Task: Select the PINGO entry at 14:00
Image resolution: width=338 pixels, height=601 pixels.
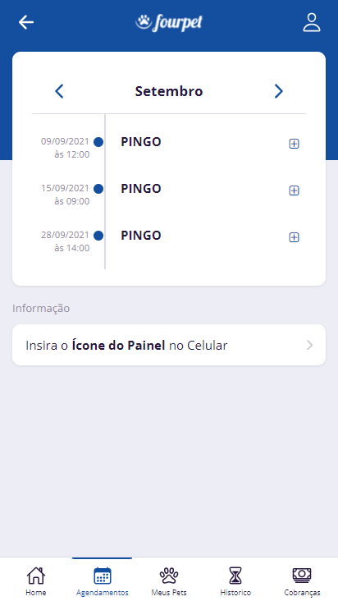Action: click(141, 236)
